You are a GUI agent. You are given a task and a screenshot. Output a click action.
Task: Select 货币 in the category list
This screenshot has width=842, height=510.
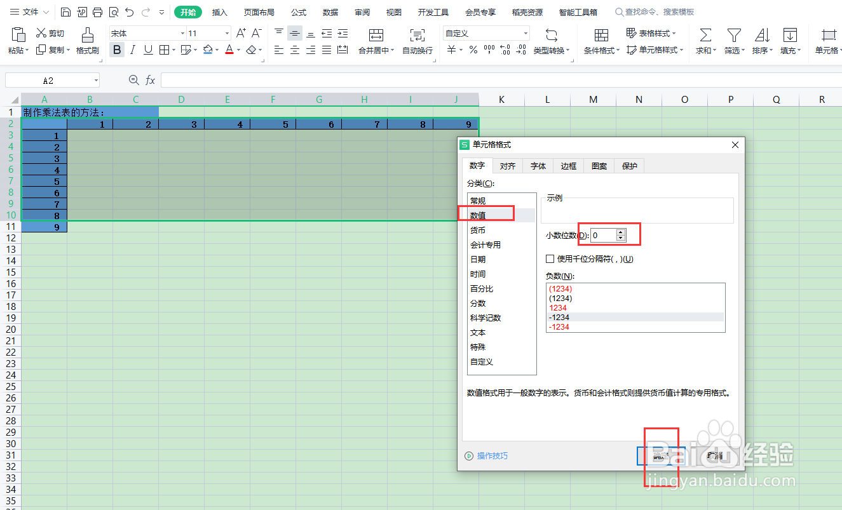(x=478, y=229)
